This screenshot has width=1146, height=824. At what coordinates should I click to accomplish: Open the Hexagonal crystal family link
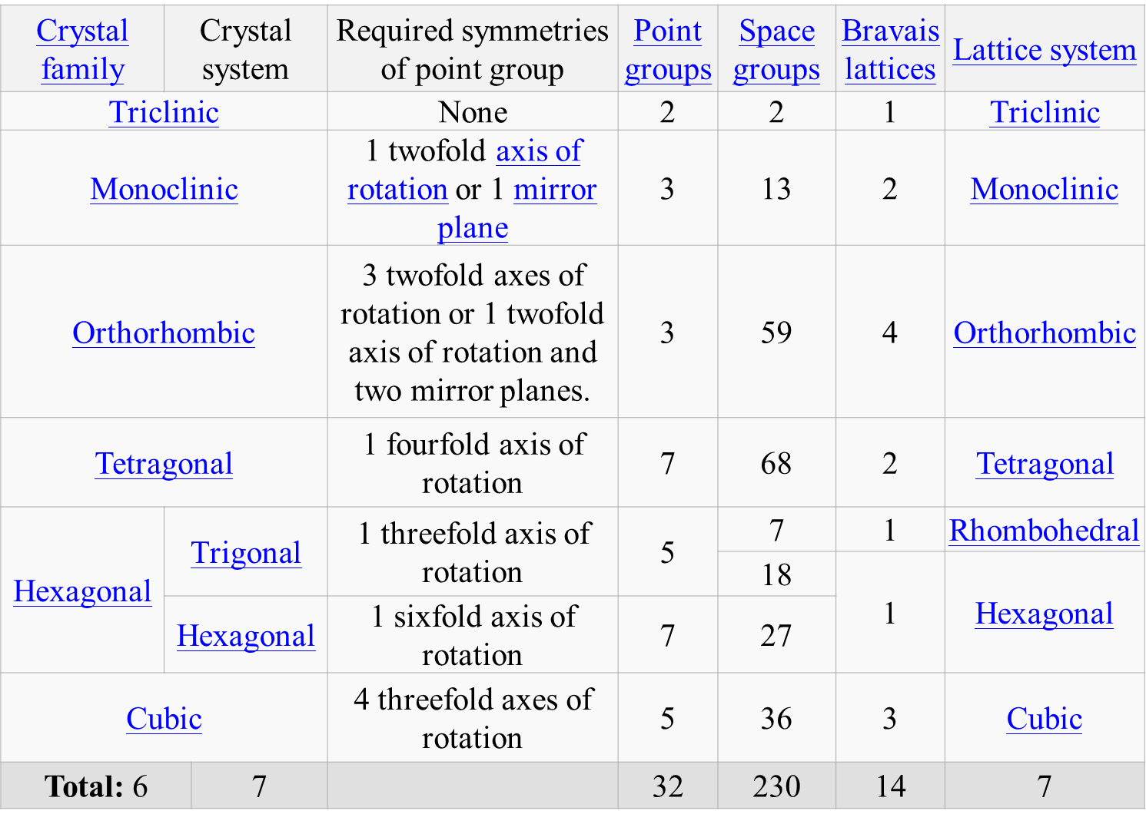coord(82,591)
